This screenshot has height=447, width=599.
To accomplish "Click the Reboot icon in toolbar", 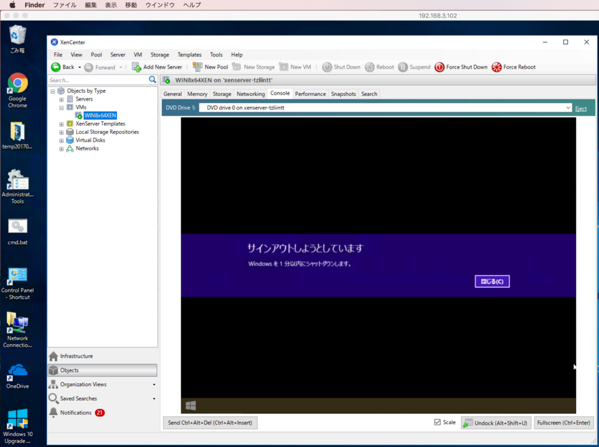I will pos(370,67).
